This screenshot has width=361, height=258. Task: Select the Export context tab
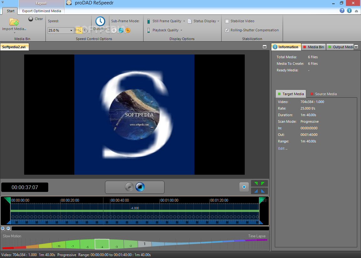click(x=41, y=3)
